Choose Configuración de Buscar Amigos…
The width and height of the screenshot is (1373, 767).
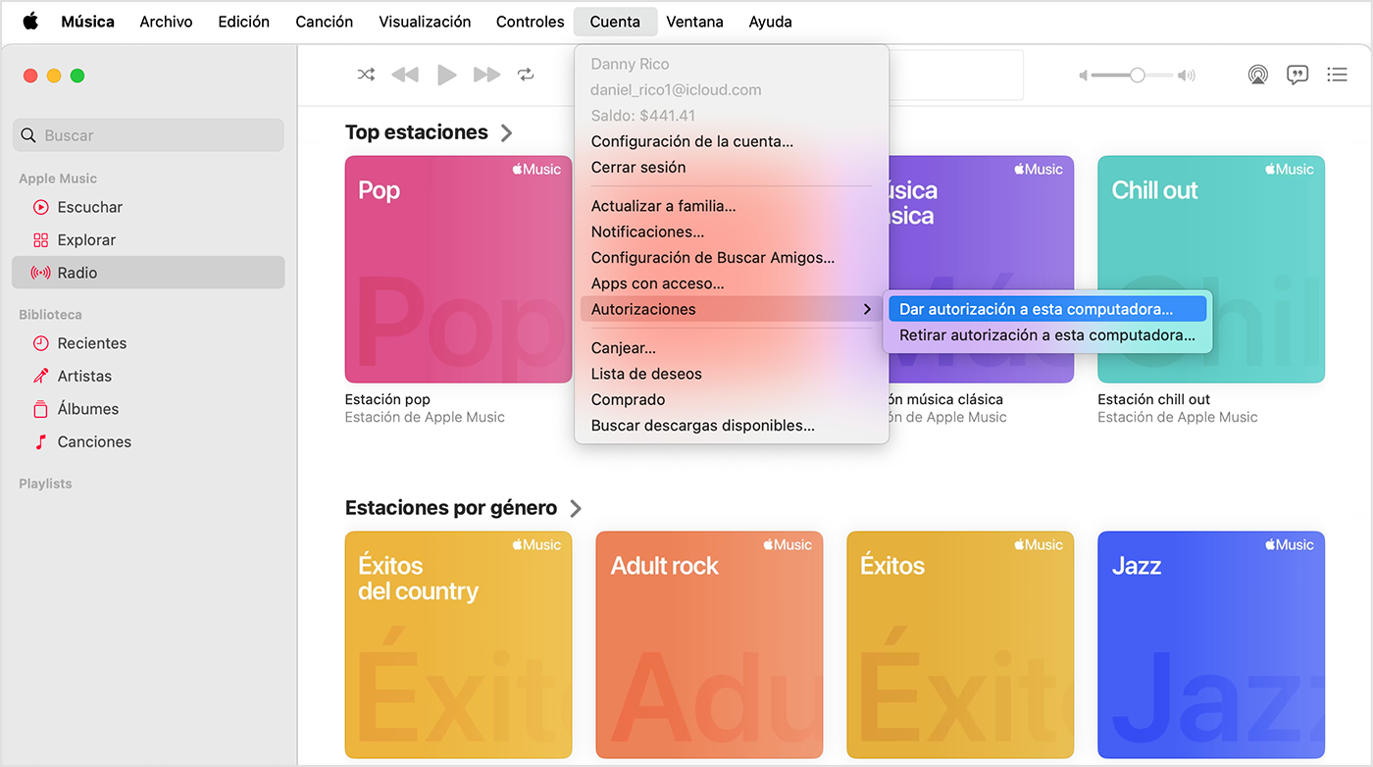point(732,258)
